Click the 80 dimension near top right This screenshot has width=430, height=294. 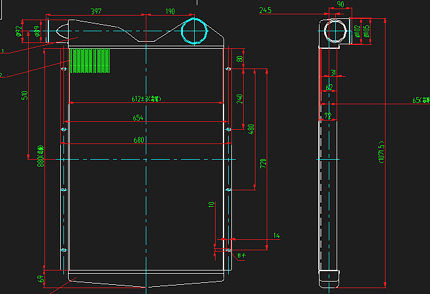(x=239, y=59)
